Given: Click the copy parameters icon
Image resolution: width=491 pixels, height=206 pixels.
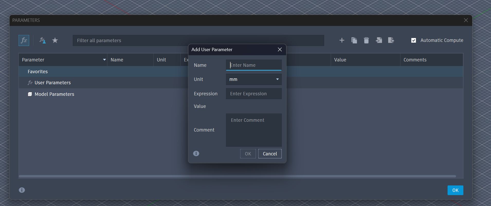Looking at the screenshot, I should pyautogui.click(x=354, y=40).
